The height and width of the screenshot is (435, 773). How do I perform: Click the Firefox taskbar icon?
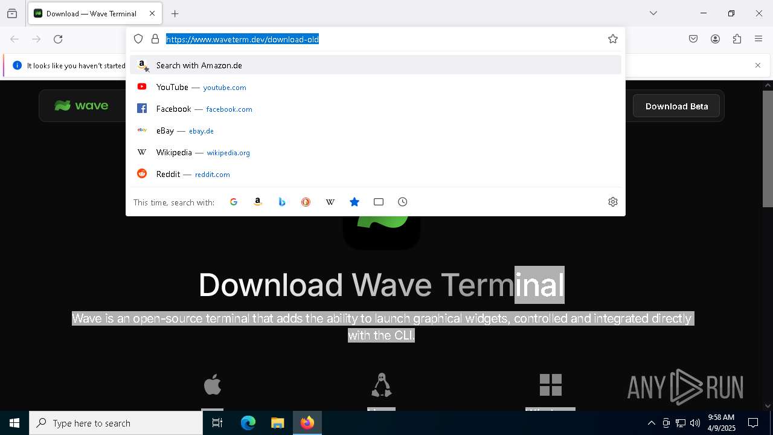tap(307, 423)
